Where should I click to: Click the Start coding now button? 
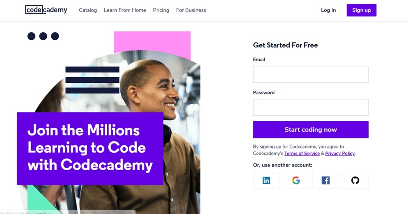point(311,130)
